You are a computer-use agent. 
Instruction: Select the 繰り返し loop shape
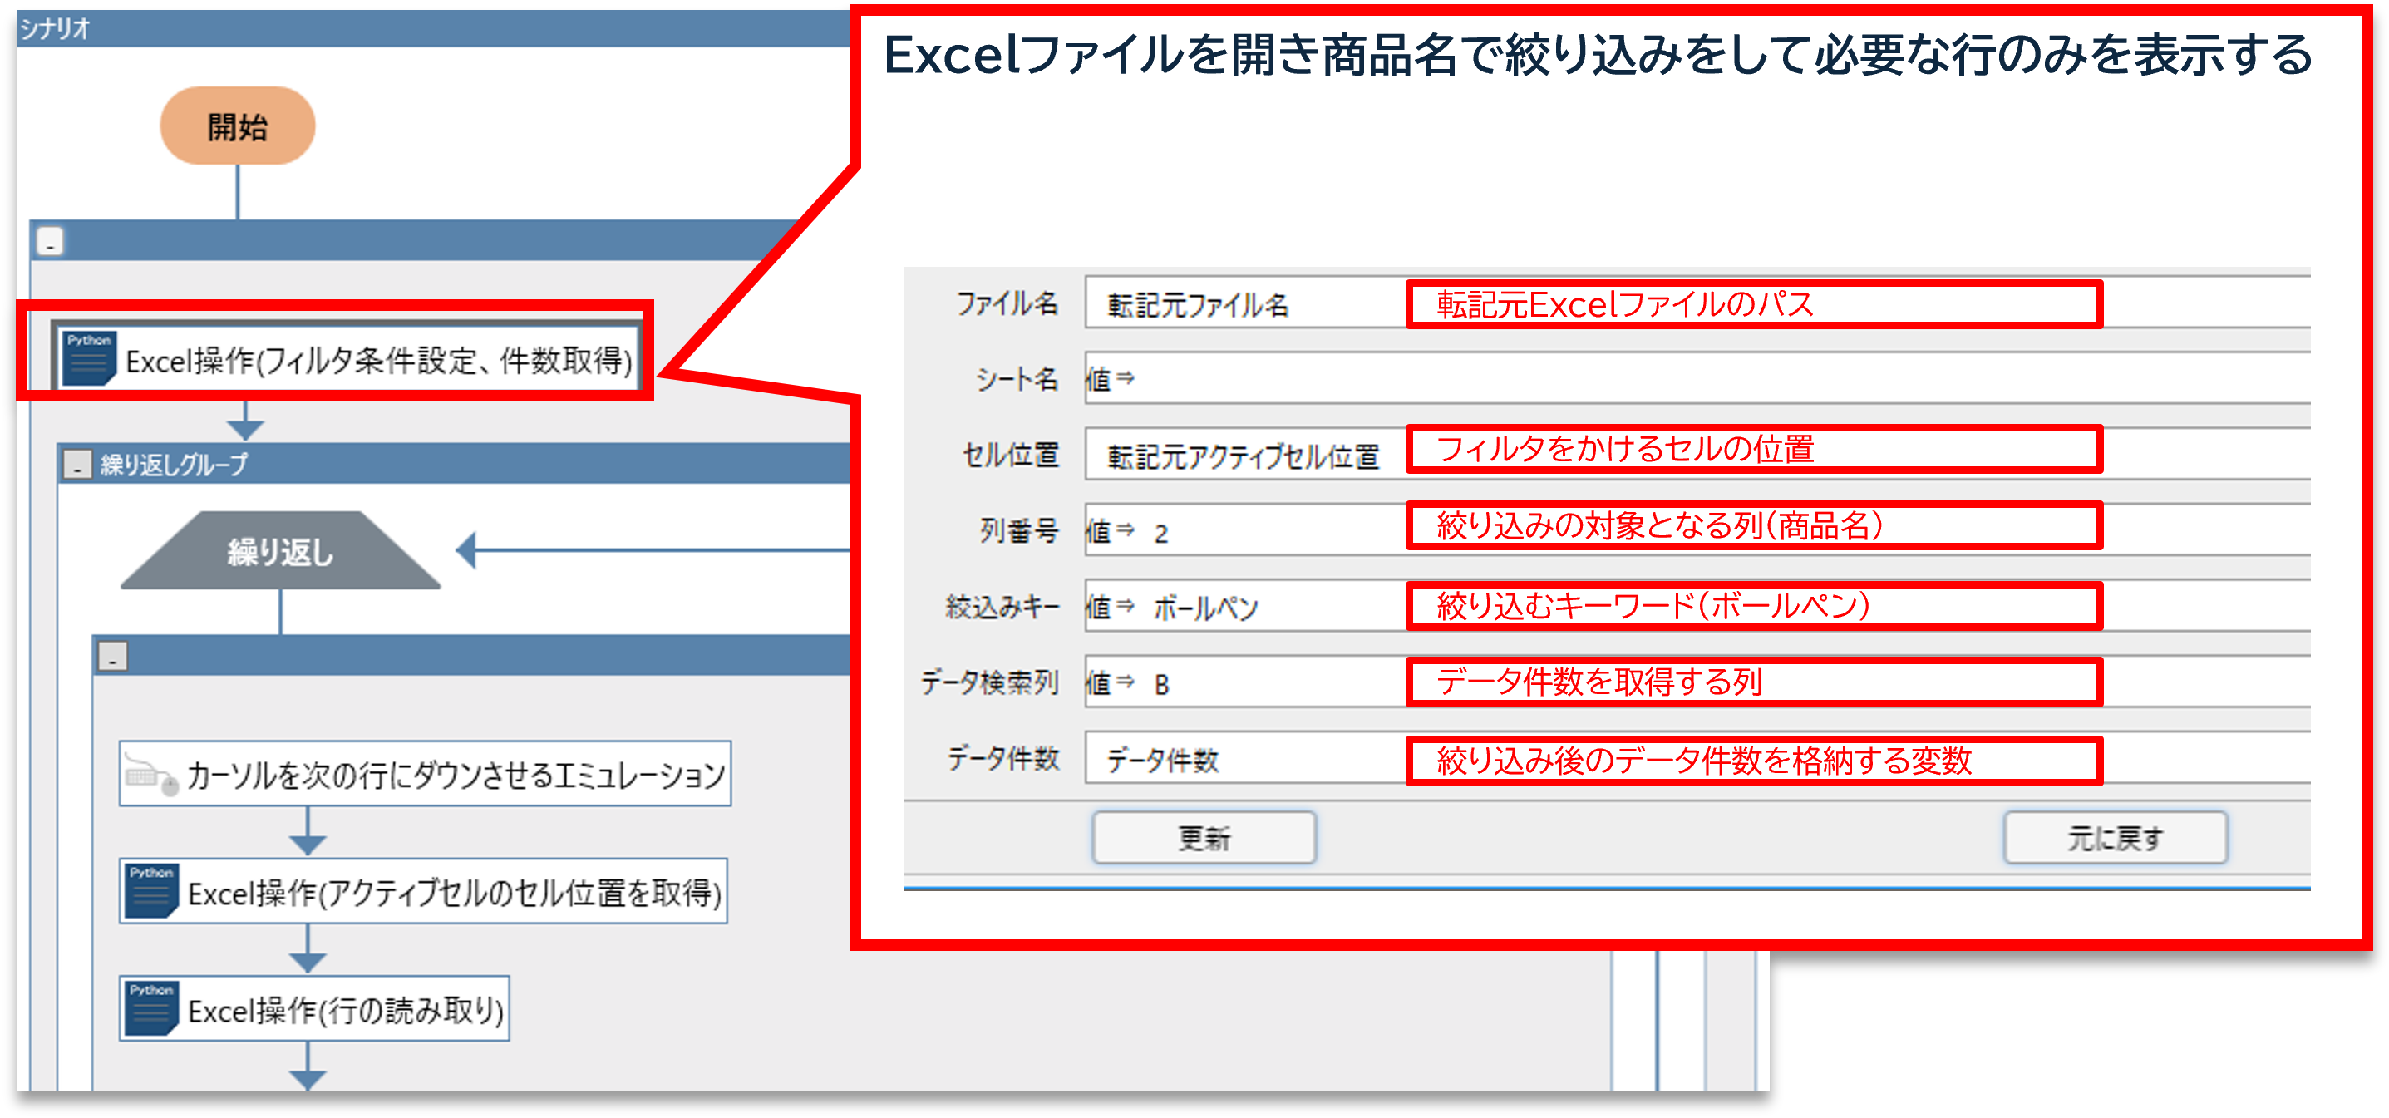[x=280, y=552]
